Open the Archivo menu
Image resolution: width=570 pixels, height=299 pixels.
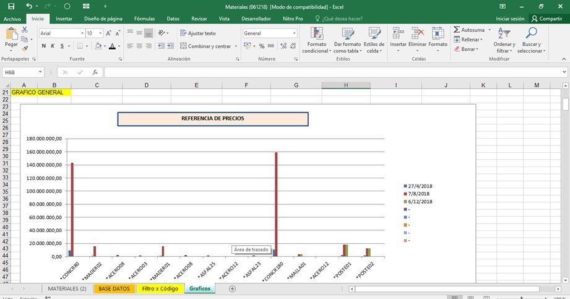pyautogui.click(x=12, y=19)
